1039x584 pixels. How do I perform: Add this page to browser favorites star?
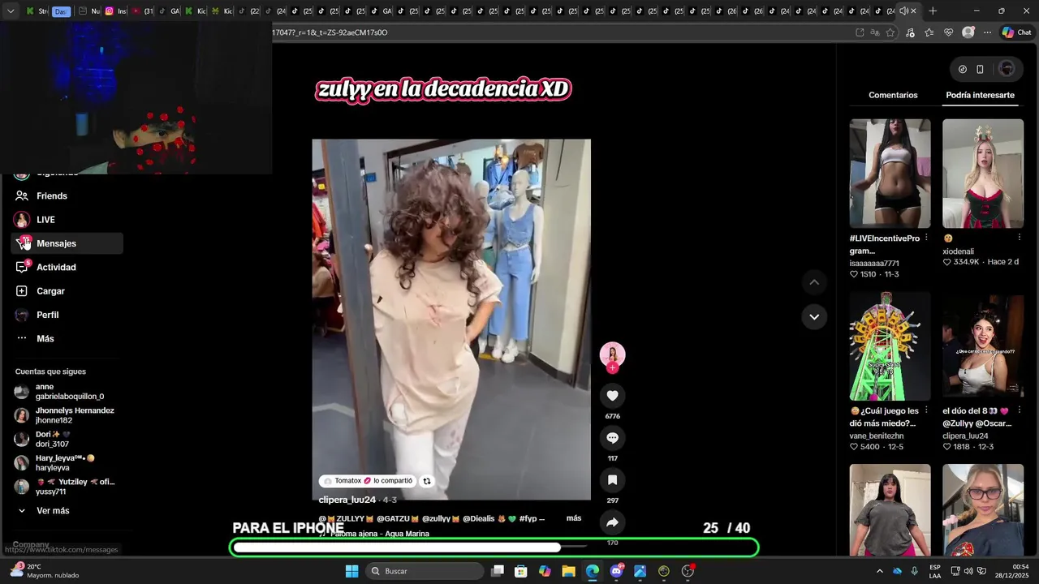pos(890,32)
